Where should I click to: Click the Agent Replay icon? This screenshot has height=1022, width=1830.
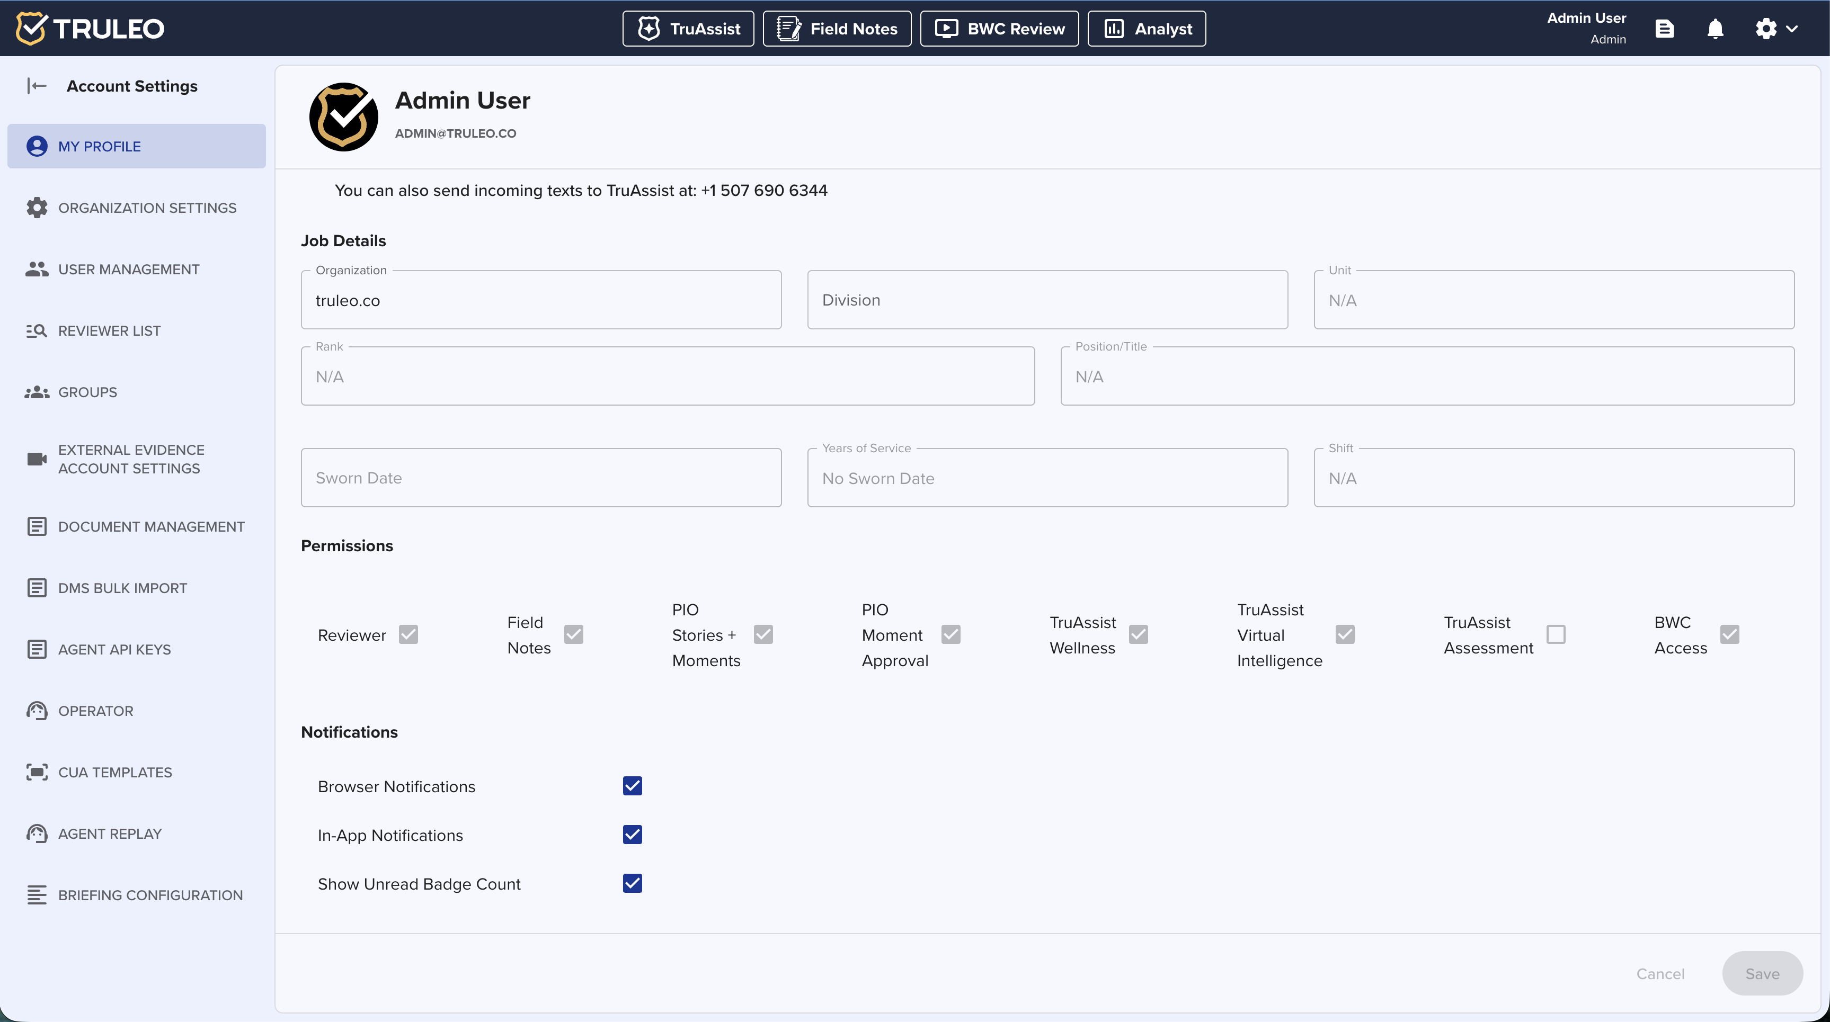[x=37, y=834]
